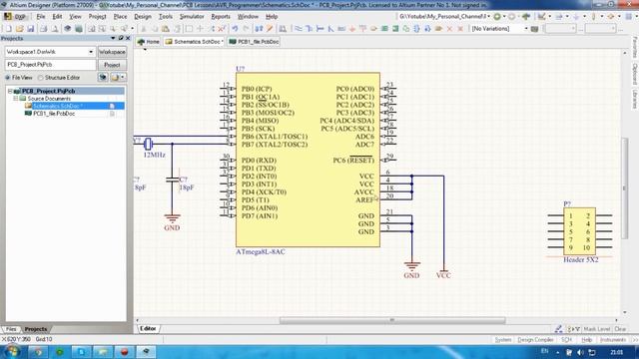The width and height of the screenshot is (639, 359).
Task: Open the File menu
Action: (x=41, y=16)
